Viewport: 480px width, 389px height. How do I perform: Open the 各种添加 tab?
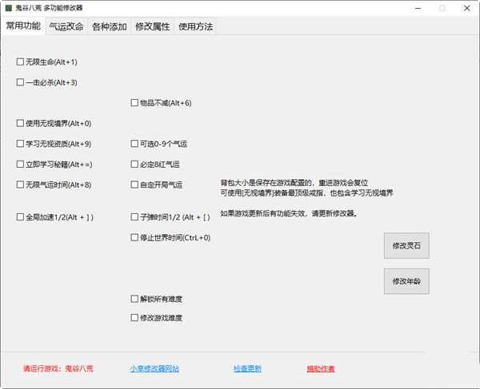click(x=108, y=26)
